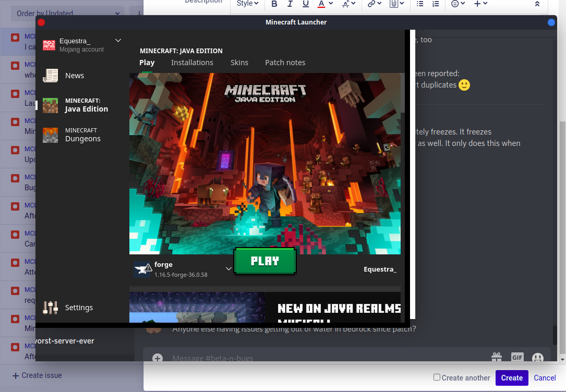
Task: Go to the Skins tab
Action: [x=239, y=63]
